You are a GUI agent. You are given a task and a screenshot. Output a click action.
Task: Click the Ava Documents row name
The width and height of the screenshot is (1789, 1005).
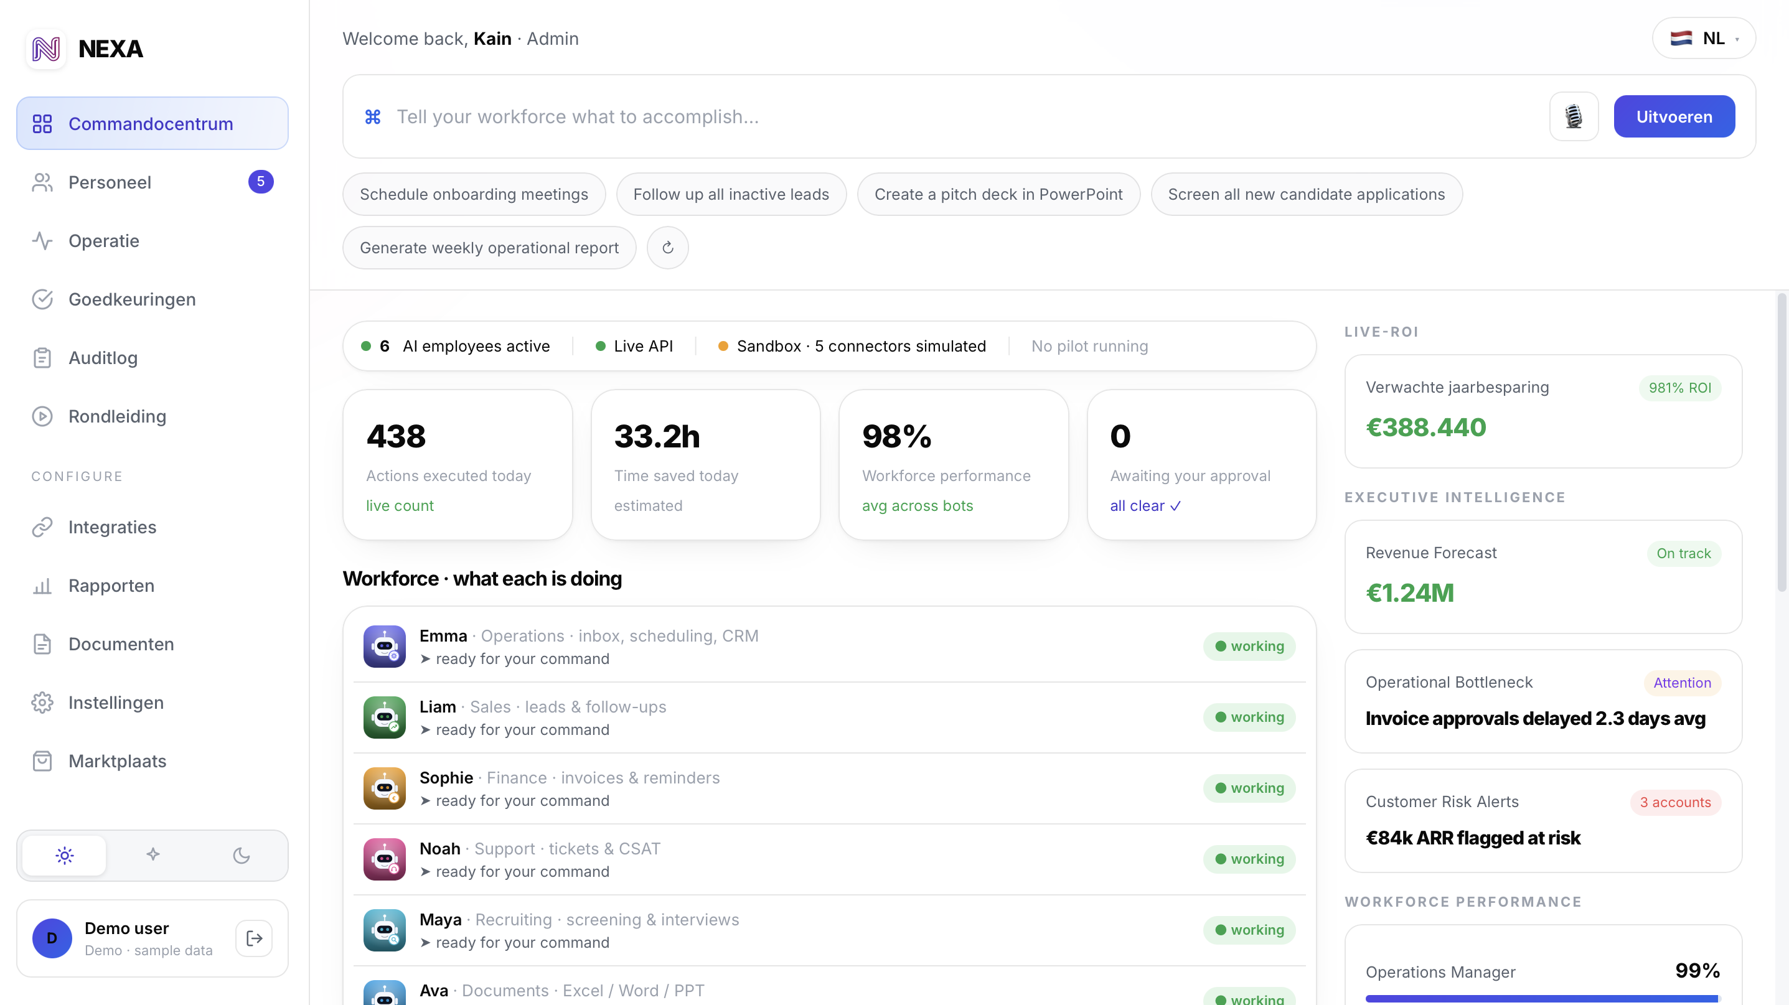[x=433, y=991]
